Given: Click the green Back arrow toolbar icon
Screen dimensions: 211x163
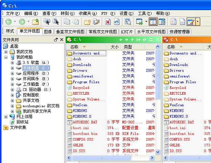Looking at the screenshot, I should [x=8, y=22].
